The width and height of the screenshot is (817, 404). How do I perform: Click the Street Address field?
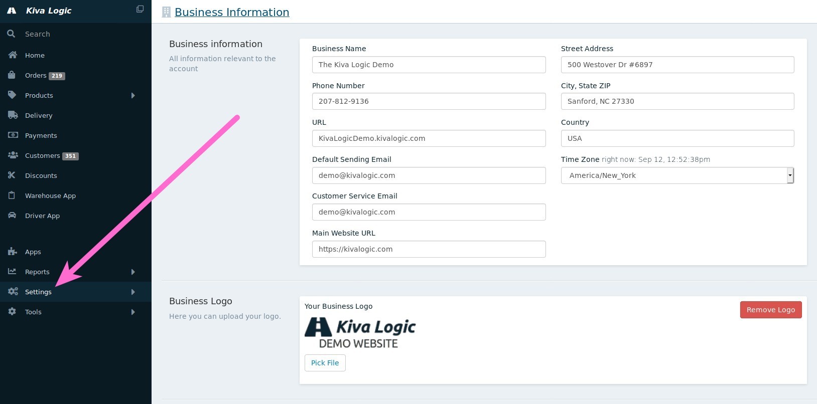[677, 65]
